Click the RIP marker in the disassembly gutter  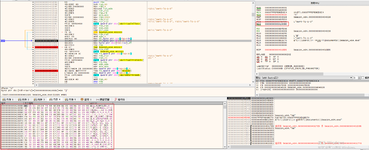point(3,40)
